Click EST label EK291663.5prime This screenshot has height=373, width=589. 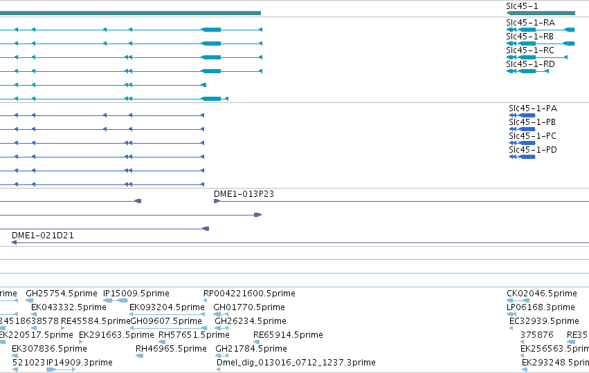click(116, 335)
